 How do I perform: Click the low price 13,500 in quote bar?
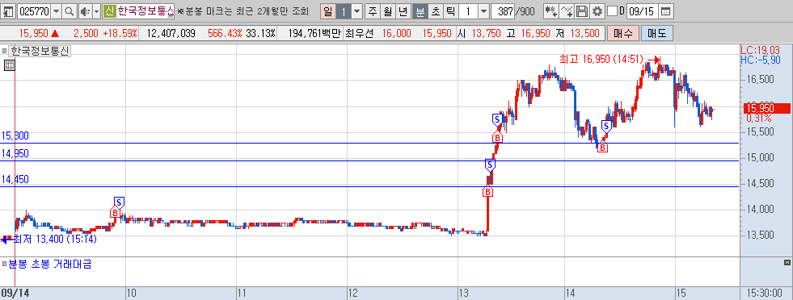[584, 33]
